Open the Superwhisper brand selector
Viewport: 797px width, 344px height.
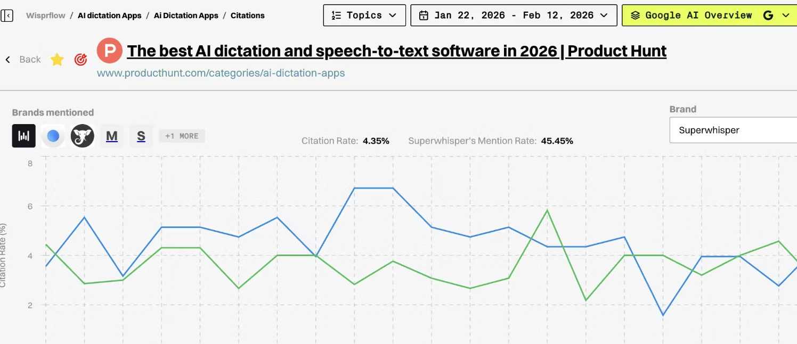(733, 130)
